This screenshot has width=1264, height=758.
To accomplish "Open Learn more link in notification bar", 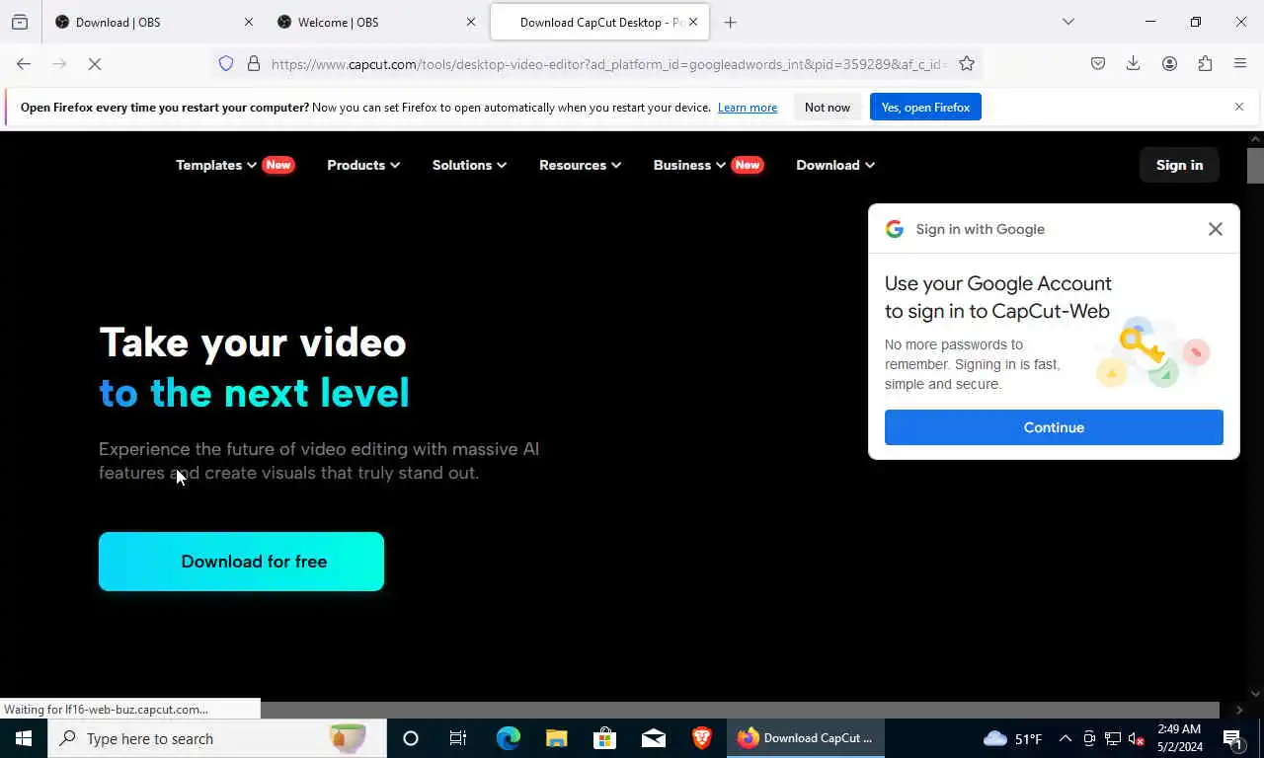I will [748, 108].
